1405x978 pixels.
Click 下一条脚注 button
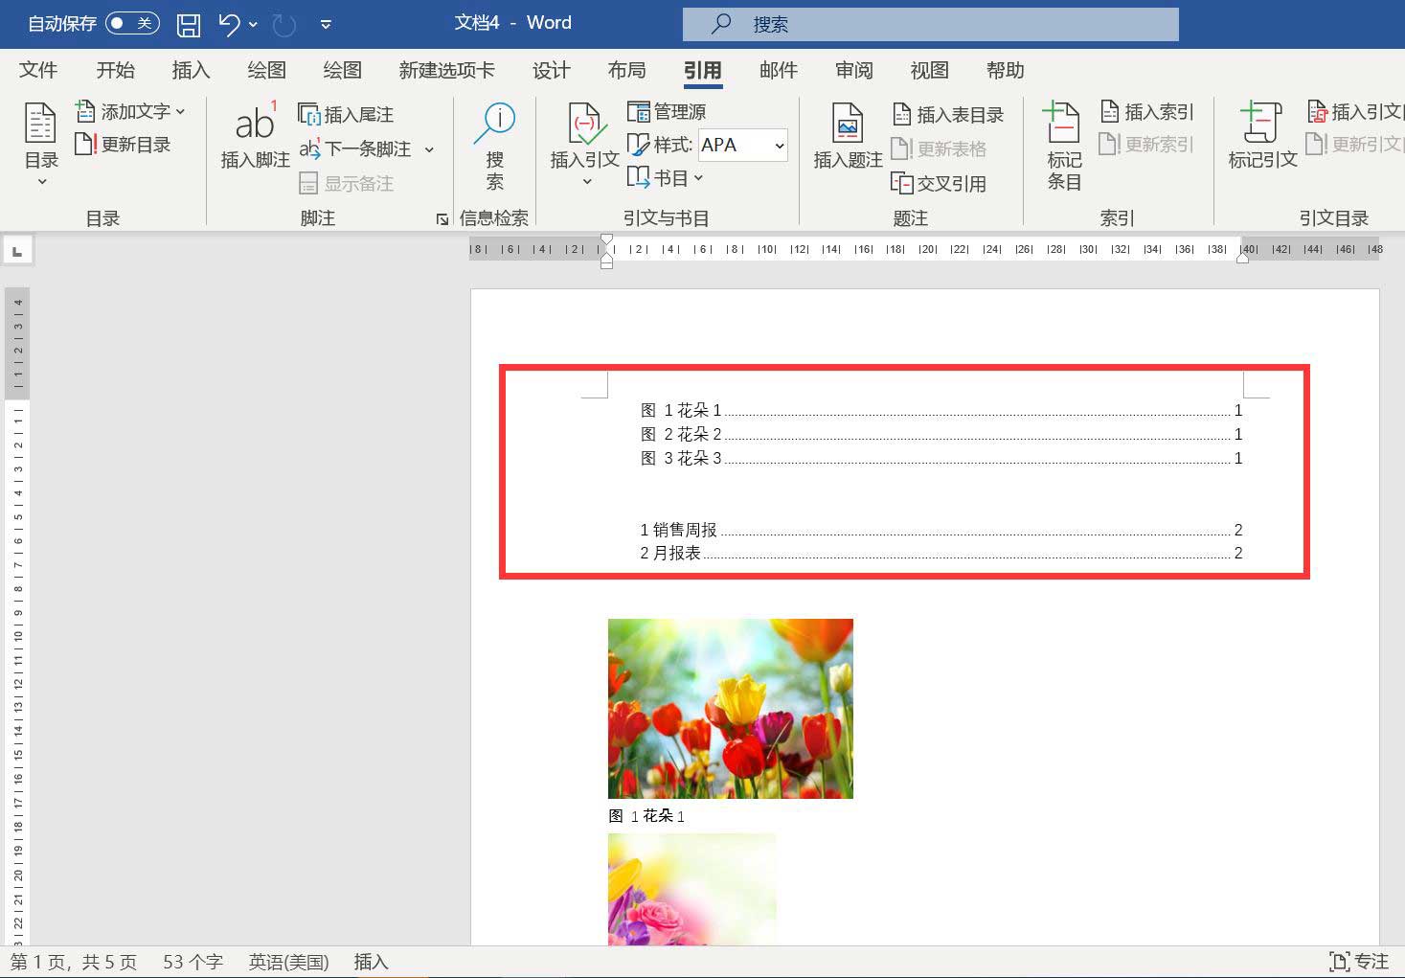pyautogui.click(x=355, y=148)
